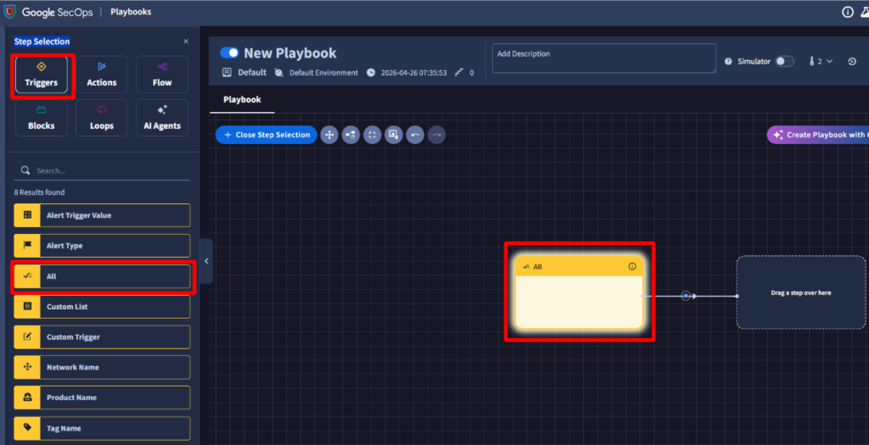Click the export playbook image icon
Viewport: 869px width, 445px height.
coord(394,135)
